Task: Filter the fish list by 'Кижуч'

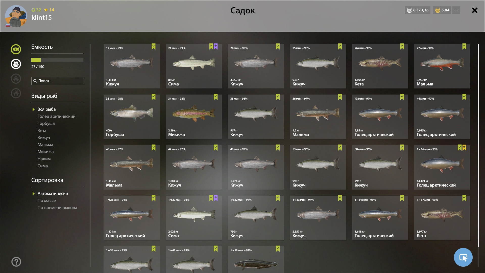Action: pos(44,138)
